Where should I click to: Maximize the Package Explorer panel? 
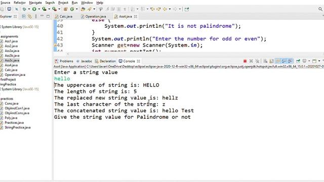pos(48,16)
